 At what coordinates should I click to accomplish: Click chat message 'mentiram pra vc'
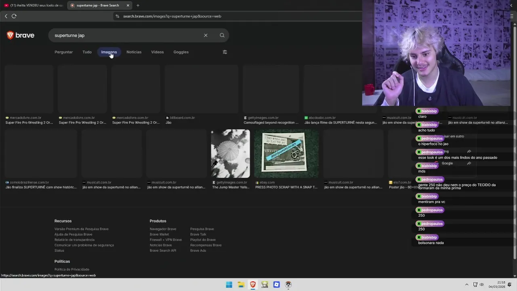click(x=432, y=202)
